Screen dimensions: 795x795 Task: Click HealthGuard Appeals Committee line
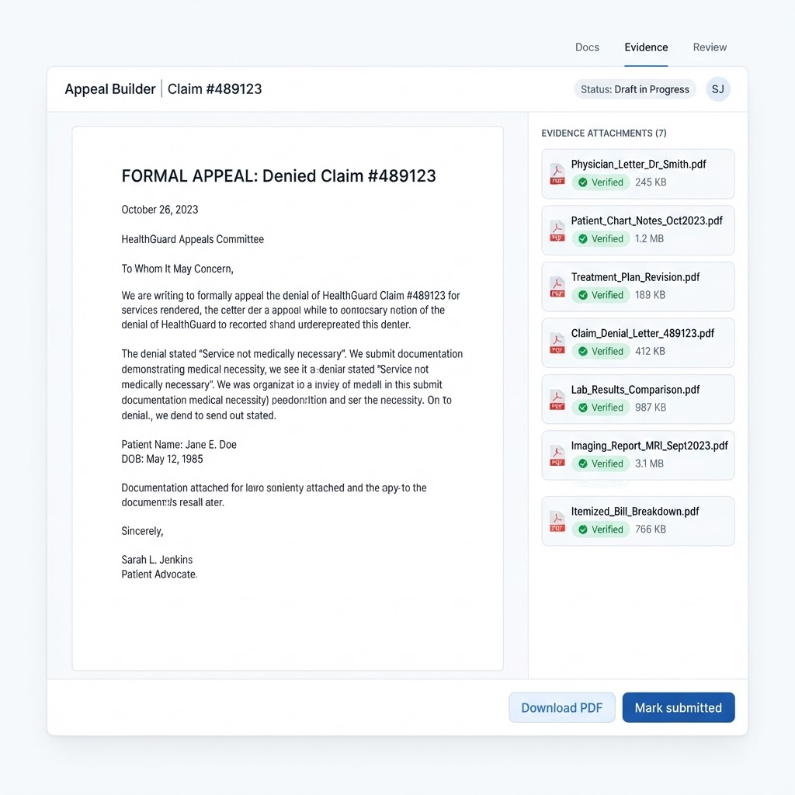(x=193, y=239)
